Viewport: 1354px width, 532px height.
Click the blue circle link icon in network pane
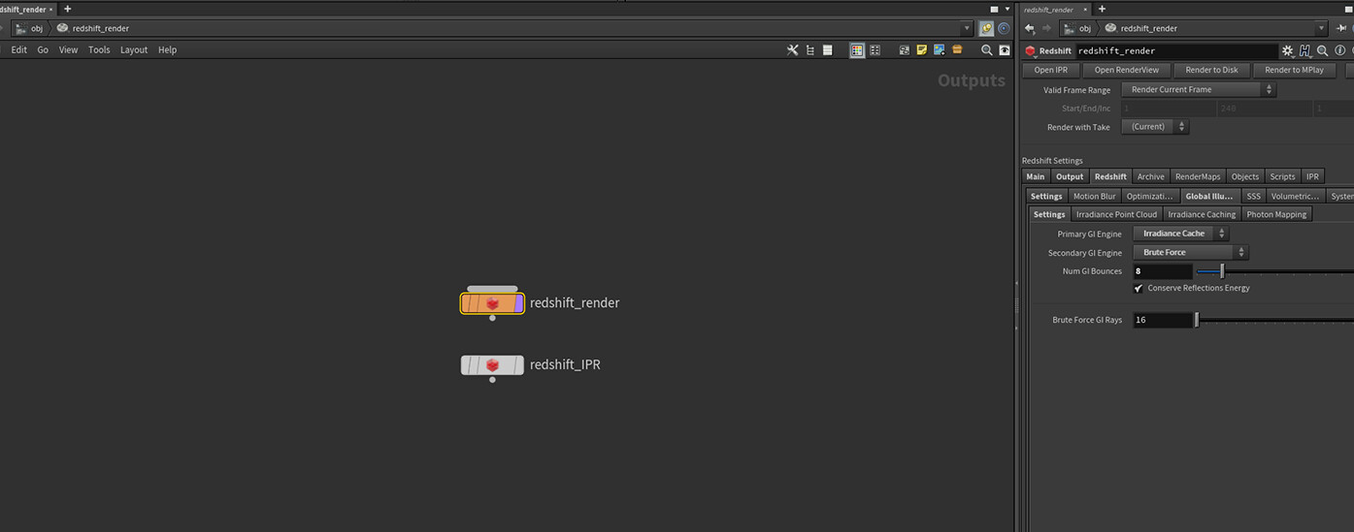(1004, 28)
